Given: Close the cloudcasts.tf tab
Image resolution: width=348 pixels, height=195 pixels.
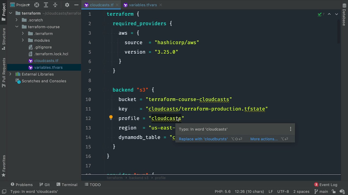Looking at the screenshot, I should coord(117,5).
